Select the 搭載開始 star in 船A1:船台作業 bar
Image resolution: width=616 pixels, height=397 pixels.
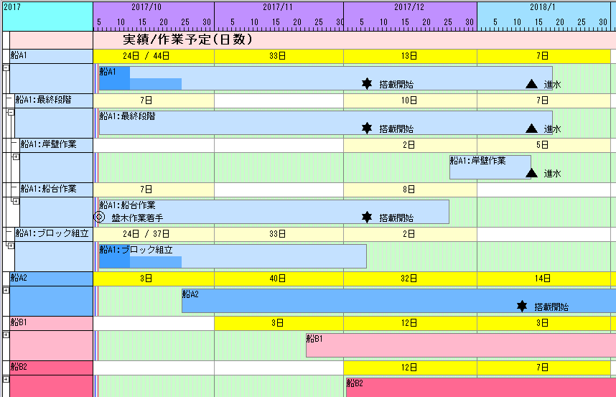coord(367,217)
